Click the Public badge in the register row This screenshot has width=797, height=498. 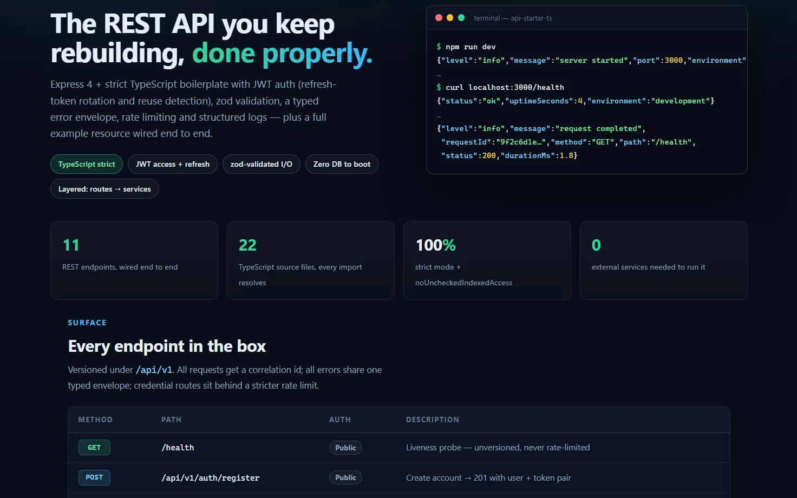tap(345, 477)
